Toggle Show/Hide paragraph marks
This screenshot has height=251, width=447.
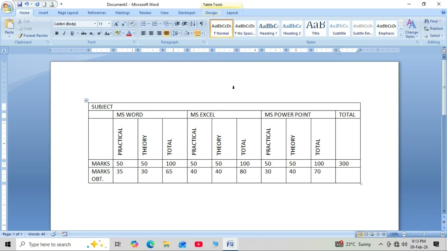pyautogui.click(x=201, y=24)
